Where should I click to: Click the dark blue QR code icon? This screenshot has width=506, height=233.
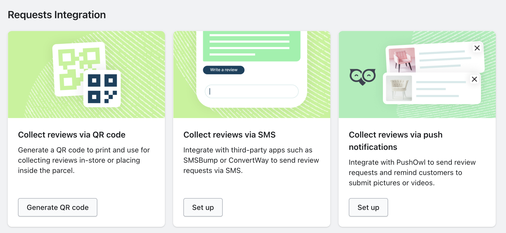[x=102, y=89]
